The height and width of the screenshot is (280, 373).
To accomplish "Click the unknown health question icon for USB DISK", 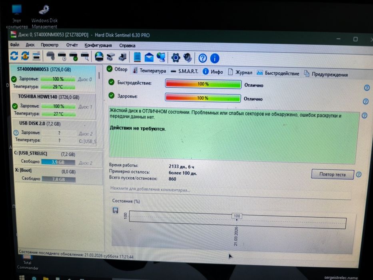I will (x=16, y=133).
